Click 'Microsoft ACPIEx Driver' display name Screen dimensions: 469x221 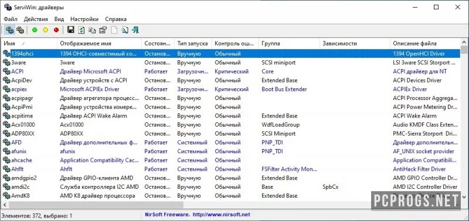(90, 89)
